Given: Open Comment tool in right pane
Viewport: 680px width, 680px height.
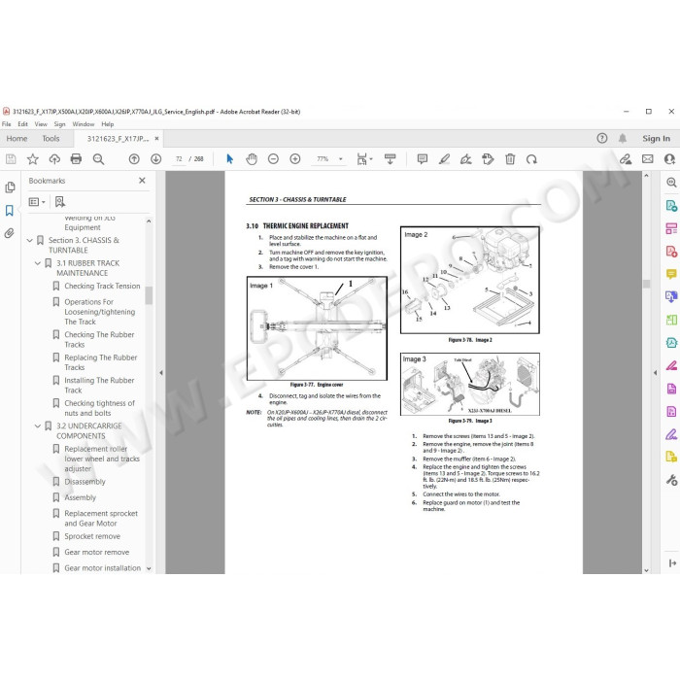Looking at the screenshot, I should coord(671,274).
